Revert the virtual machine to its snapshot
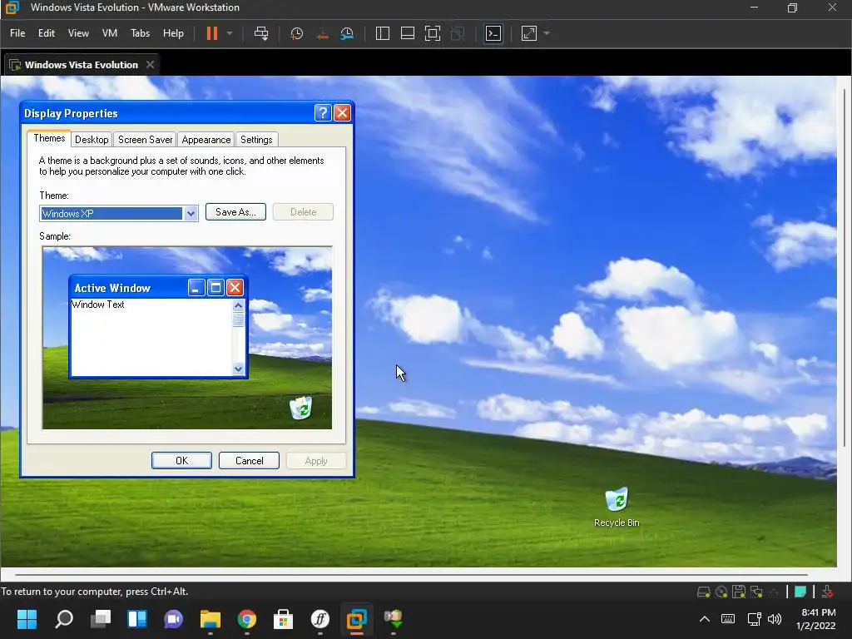Image resolution: width=852 pixels, height=639 pixels. click(322, 33)
